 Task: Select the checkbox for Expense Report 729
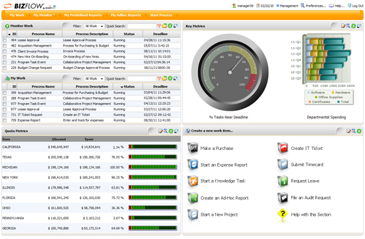(x=5, y=120)
